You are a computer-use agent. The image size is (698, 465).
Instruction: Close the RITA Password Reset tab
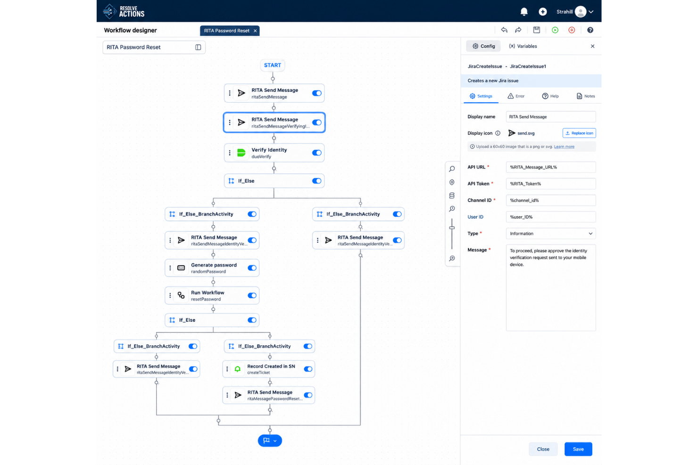255,31
